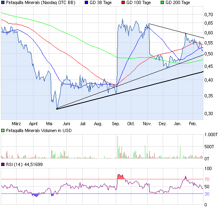Click the 'Sep.' month axis label
This screenshot has width=220, height=208.
click(x=116, y=124)
